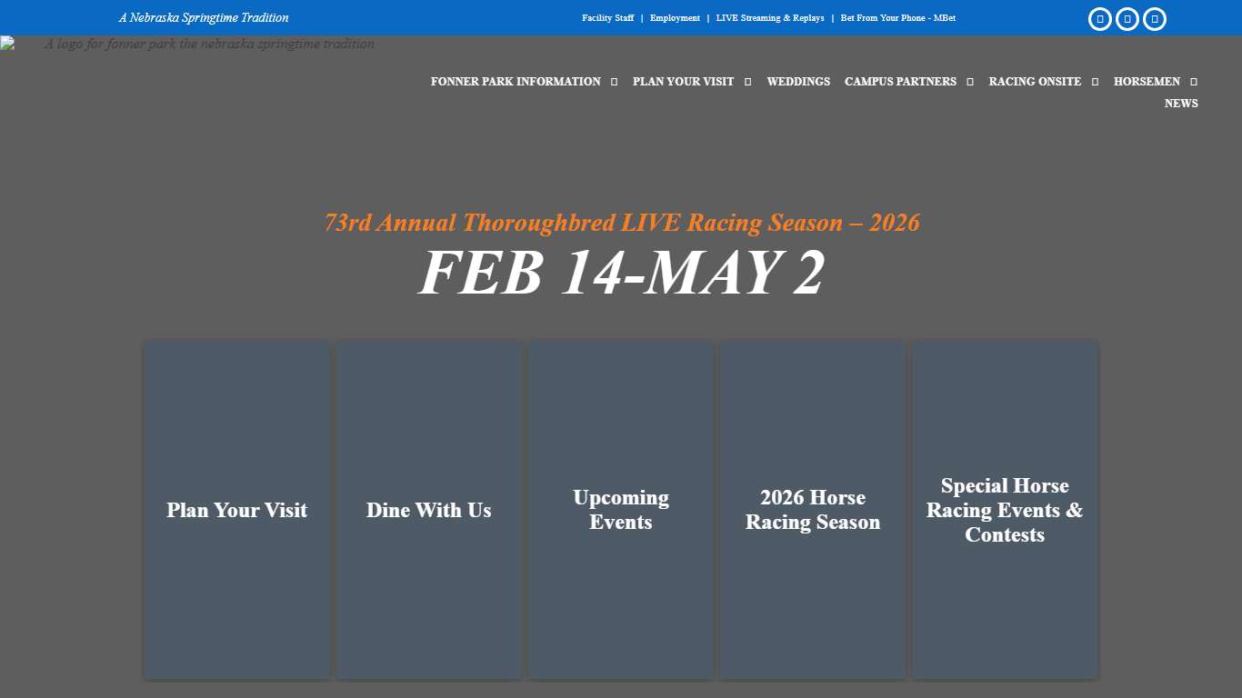Go to the Weddings menu item

coord(798,82)
